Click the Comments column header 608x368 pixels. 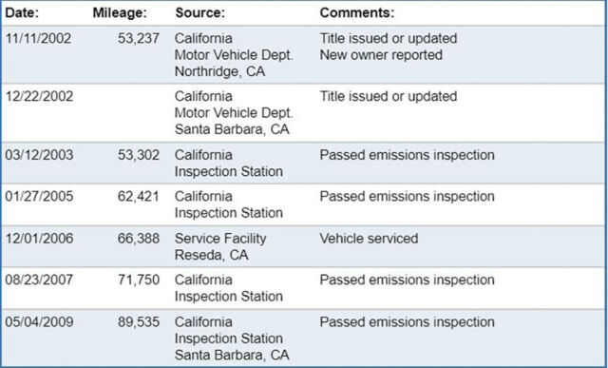[x=357, y=13]
